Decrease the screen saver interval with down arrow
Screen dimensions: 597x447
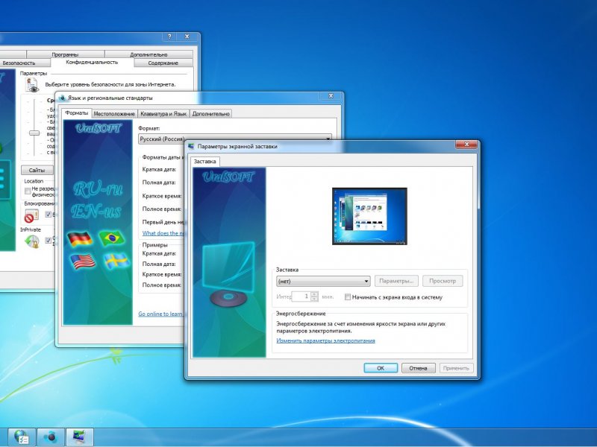(x=314, y=299)
